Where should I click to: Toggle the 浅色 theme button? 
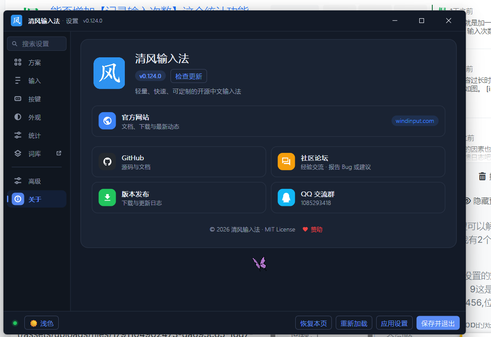click(42, 323)
